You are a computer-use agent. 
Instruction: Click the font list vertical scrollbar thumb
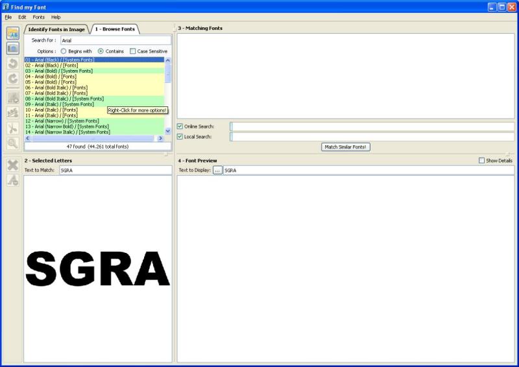pos(168,73)
